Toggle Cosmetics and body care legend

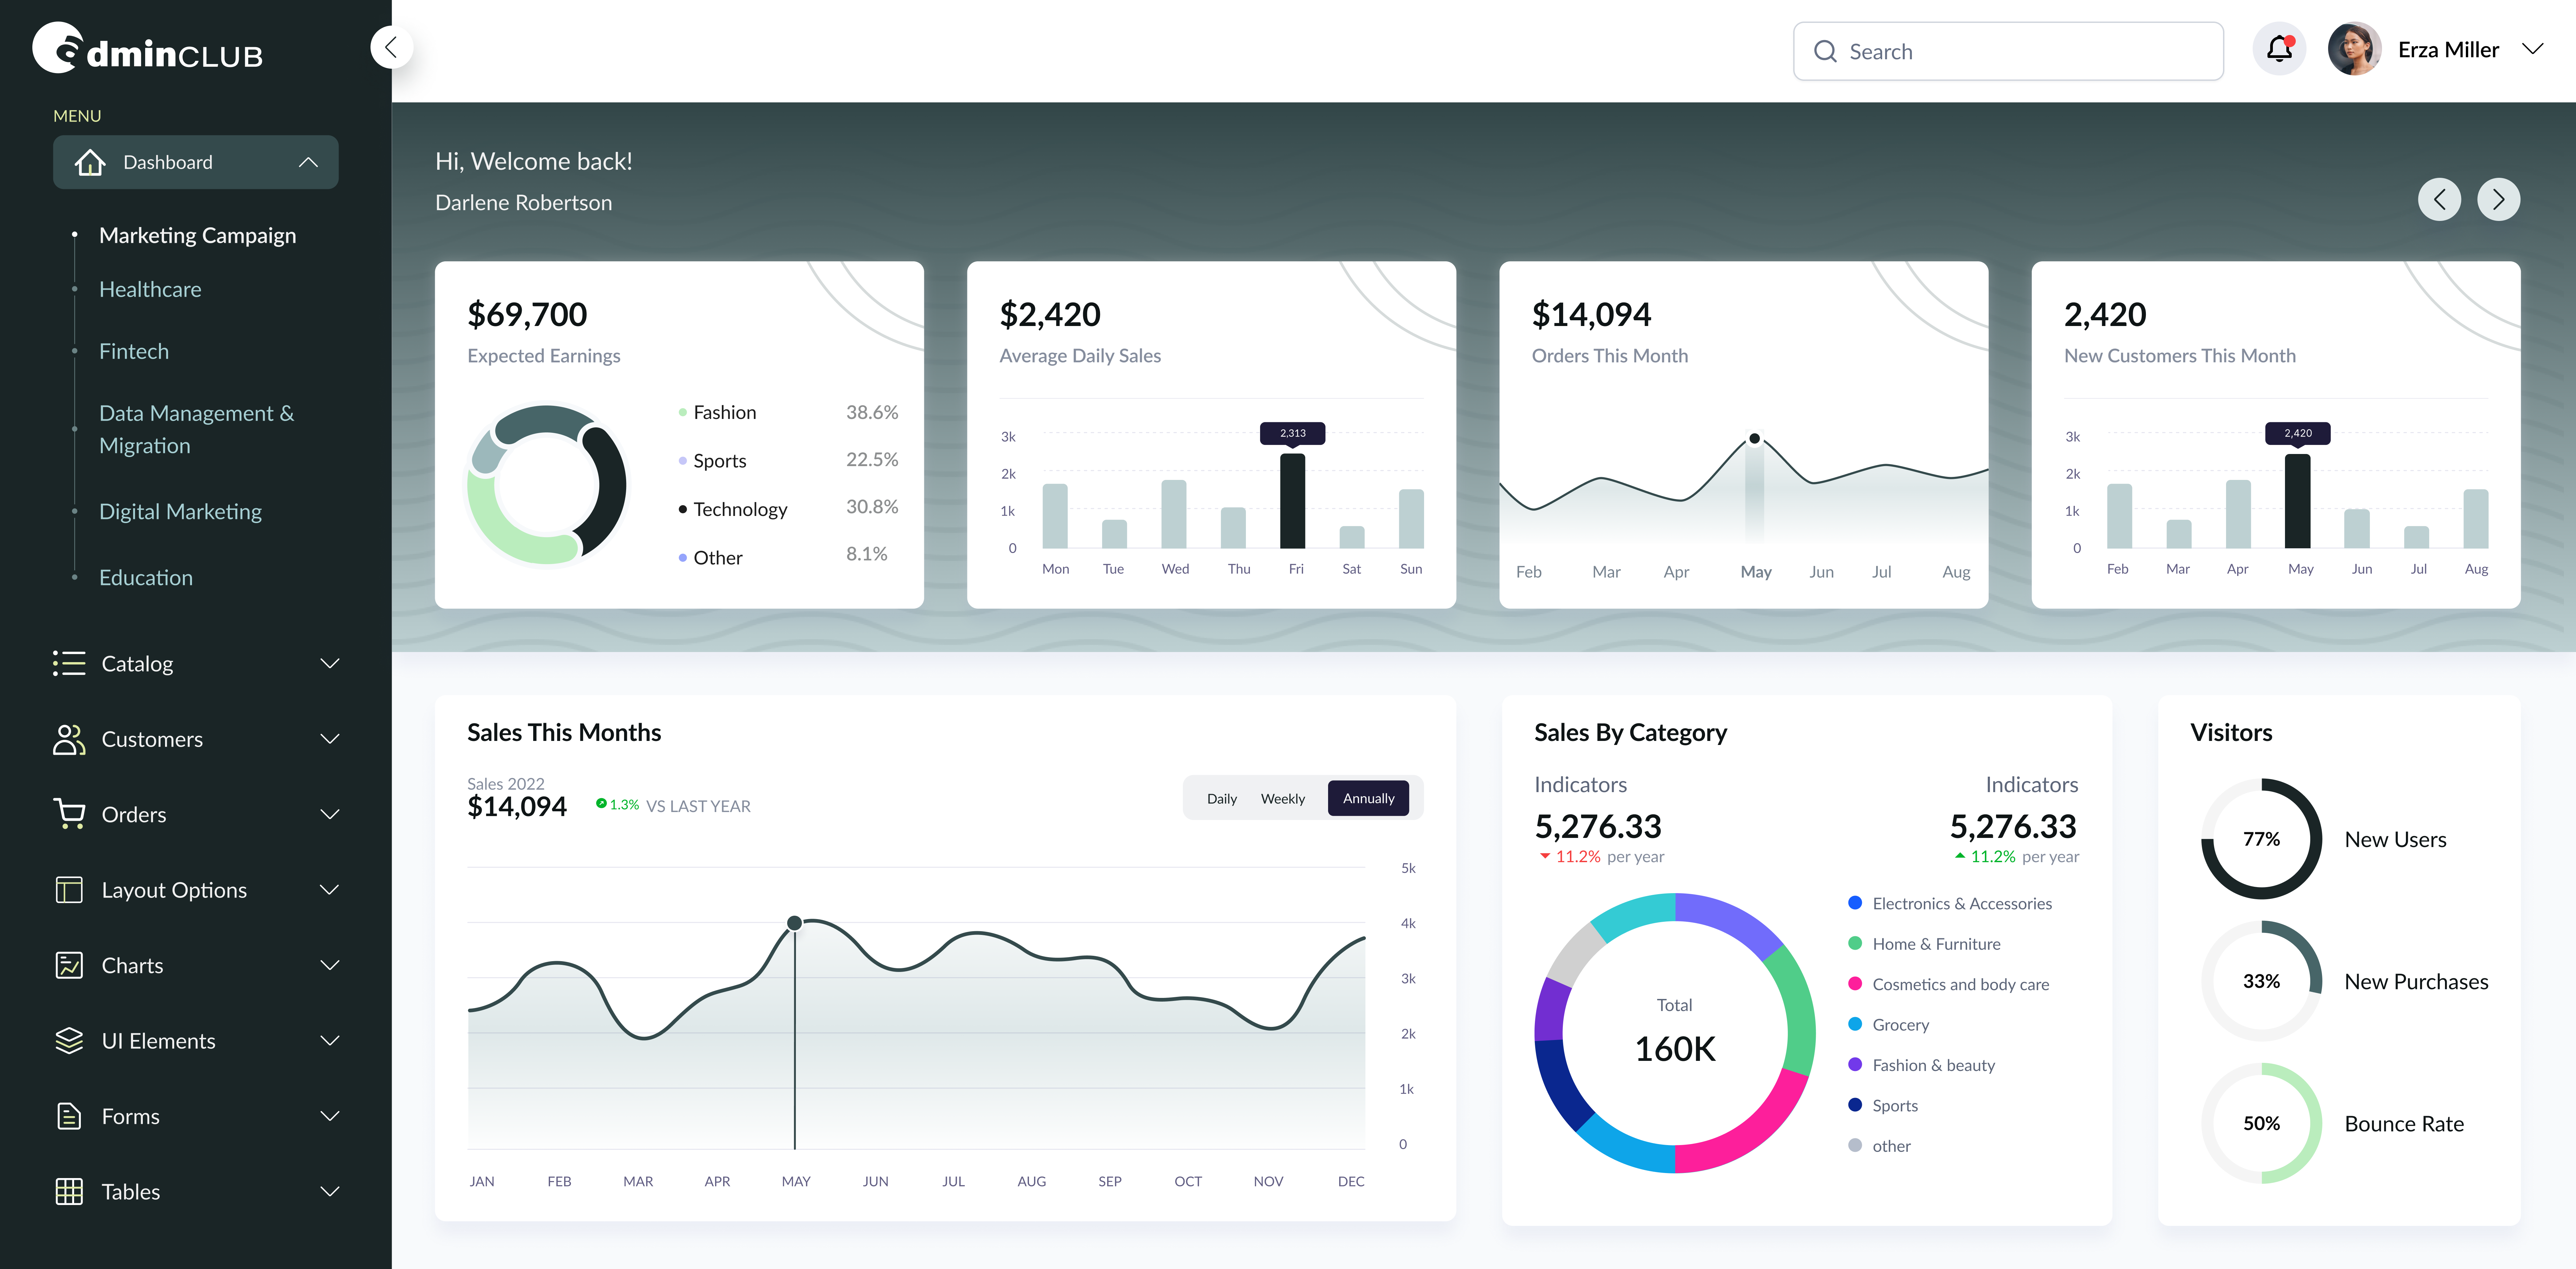(x=1948, y=985)
